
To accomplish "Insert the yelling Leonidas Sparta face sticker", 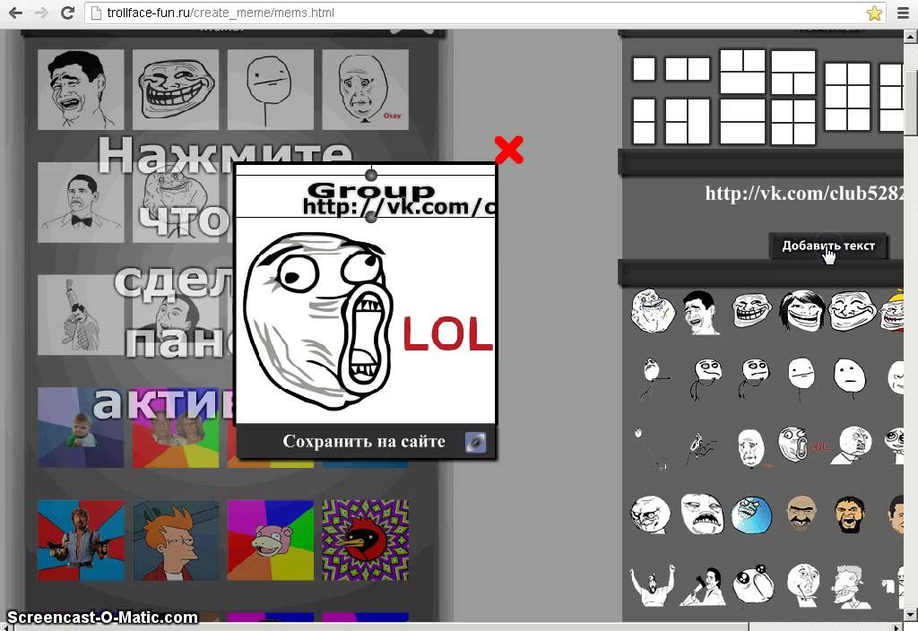I will [849, 514].
